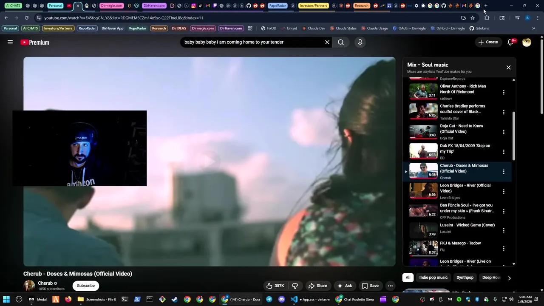Screen dimensions: 544x306
Task: Select the All filter chip
Action: coord(408,278)
